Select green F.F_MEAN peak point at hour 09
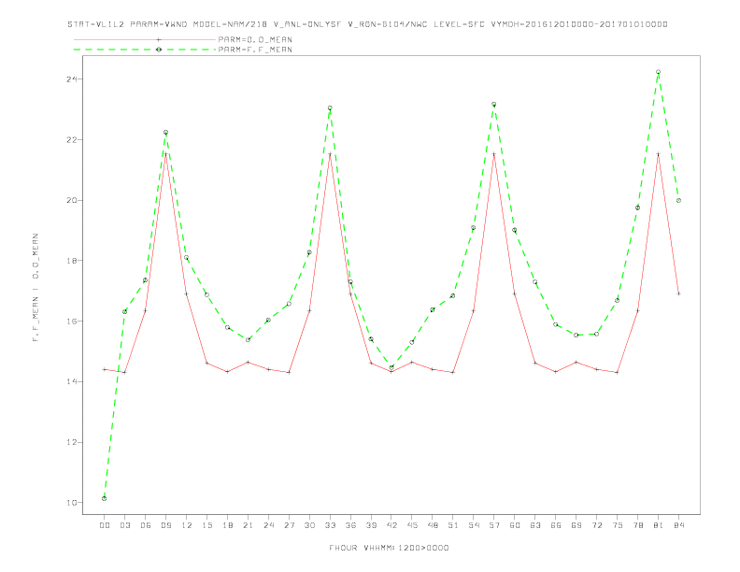Image resolution: width=740 pixels, height=572 pixels. pos(165,133)
